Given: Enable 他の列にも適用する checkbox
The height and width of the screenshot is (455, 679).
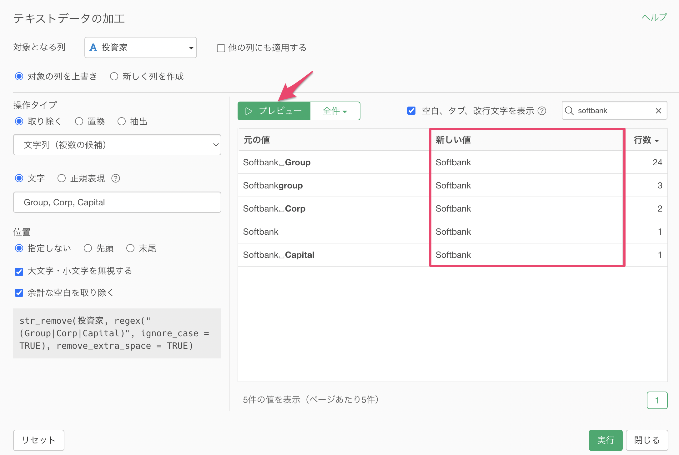Looking at the screenshot, I should click(x=221, y=48).
